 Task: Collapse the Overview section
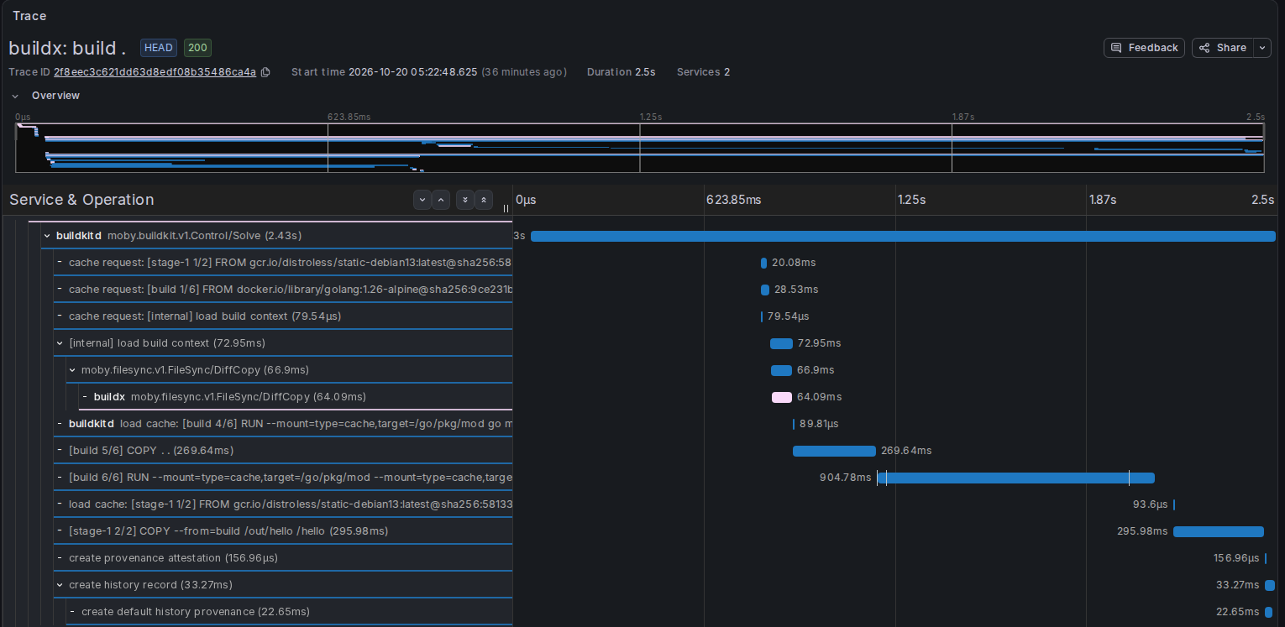(15, 96)
